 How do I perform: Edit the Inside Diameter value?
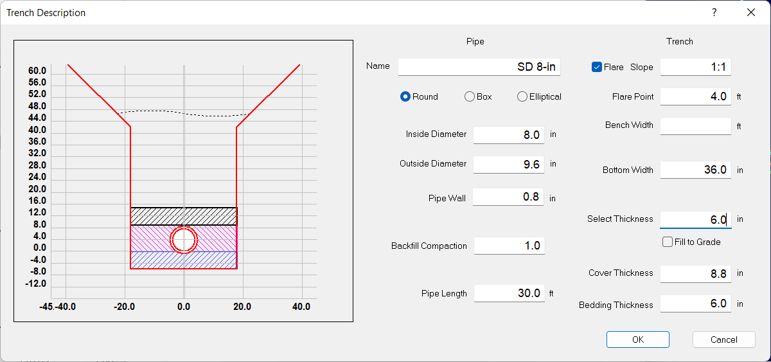508,134
